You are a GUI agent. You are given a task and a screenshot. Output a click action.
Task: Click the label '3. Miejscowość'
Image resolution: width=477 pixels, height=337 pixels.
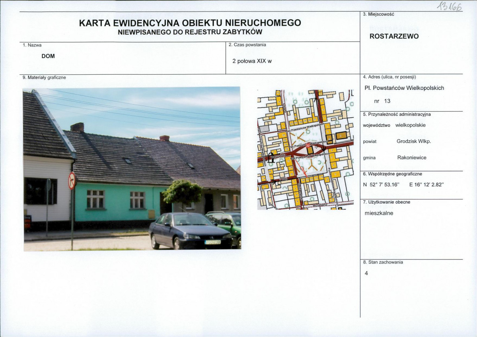click(379, 14)
